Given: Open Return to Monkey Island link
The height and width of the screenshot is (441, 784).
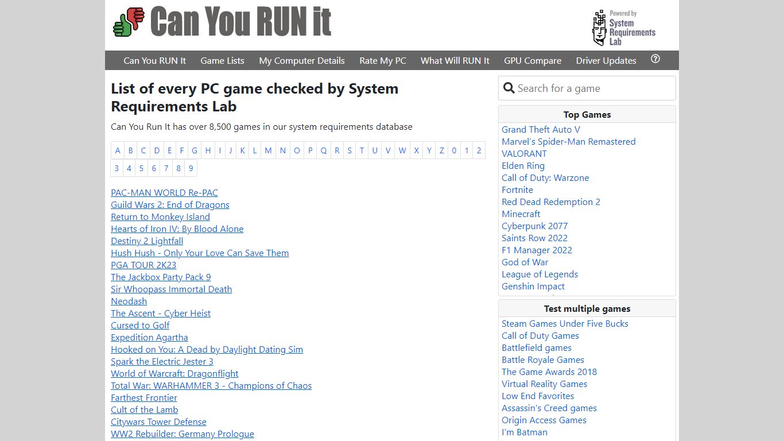Looking at the screenshot, I should [160, 216].
